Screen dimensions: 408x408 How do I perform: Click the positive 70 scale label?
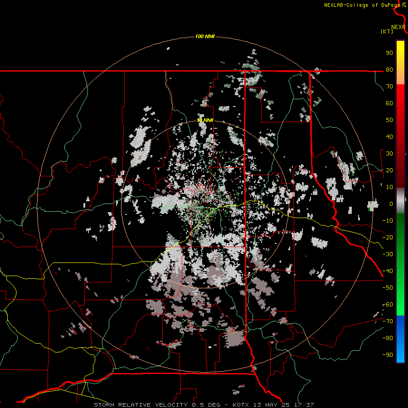click(x=389, y=87)
